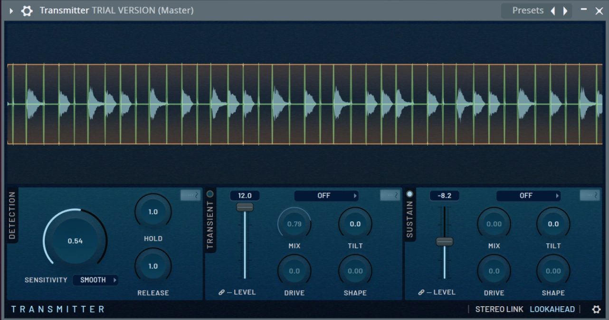
Task: Open the plugin options gear icon in title bar
Action: pos(27,10)
